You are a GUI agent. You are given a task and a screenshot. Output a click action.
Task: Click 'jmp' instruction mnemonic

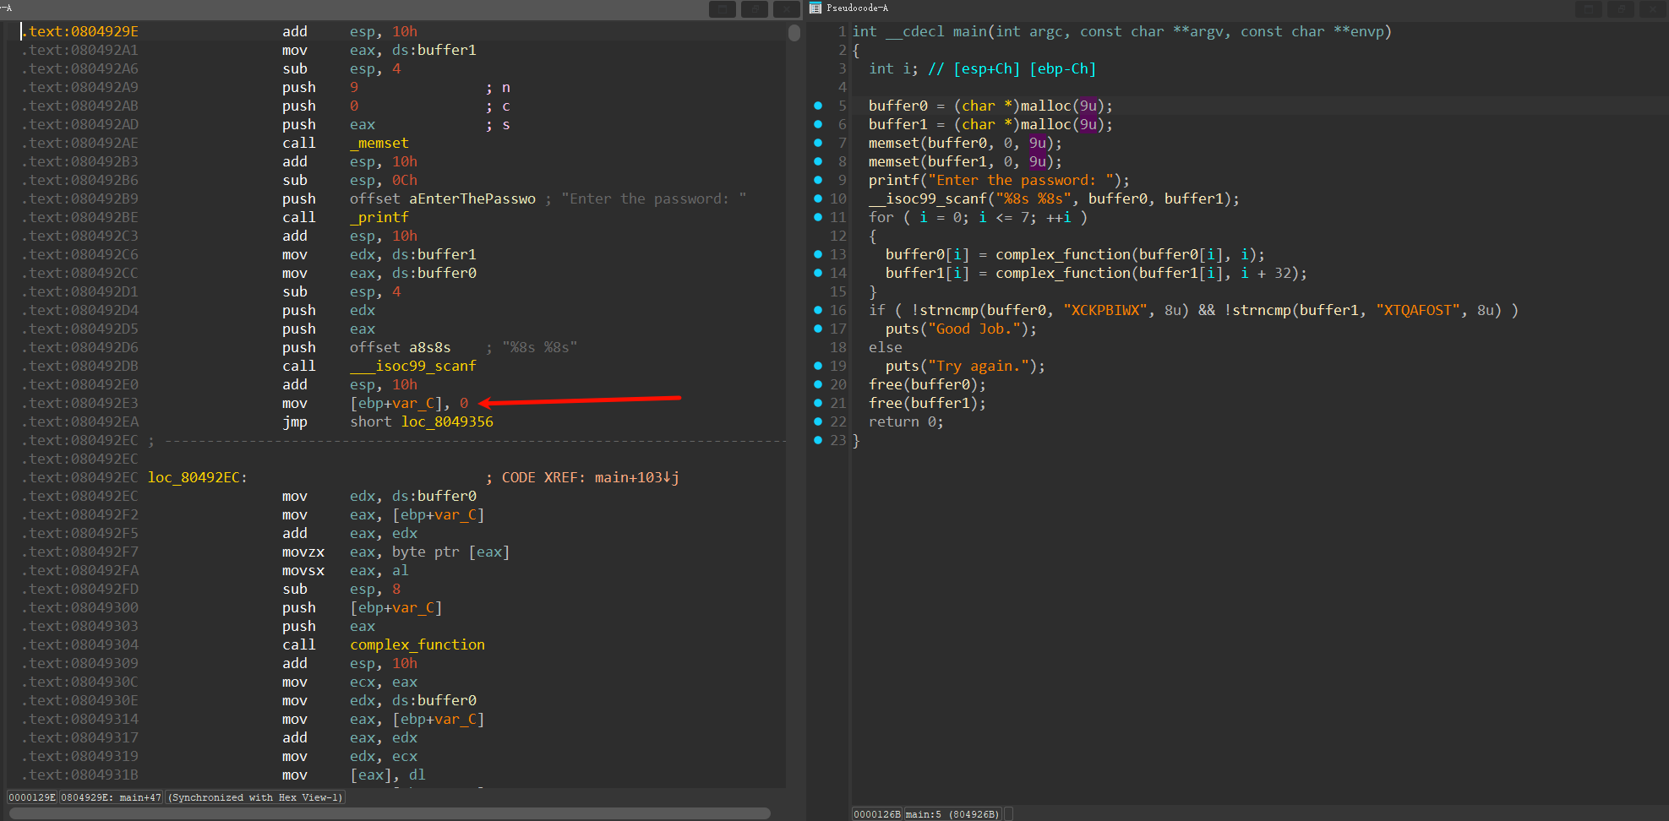295,421
